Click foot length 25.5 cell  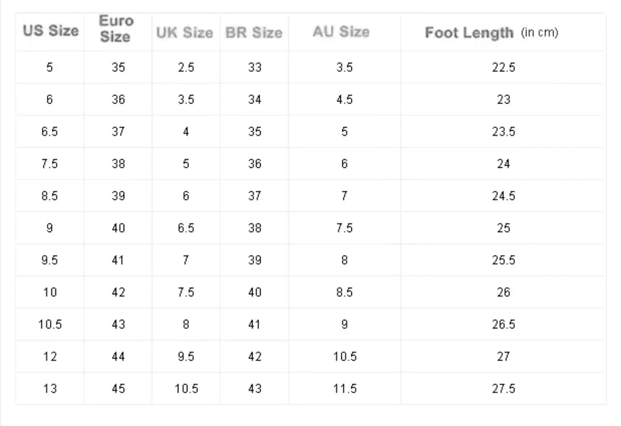(x=503, y=260)
